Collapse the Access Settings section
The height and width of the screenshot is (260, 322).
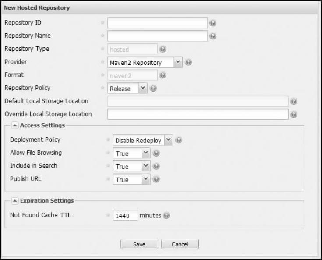click(x=15, y=125)
